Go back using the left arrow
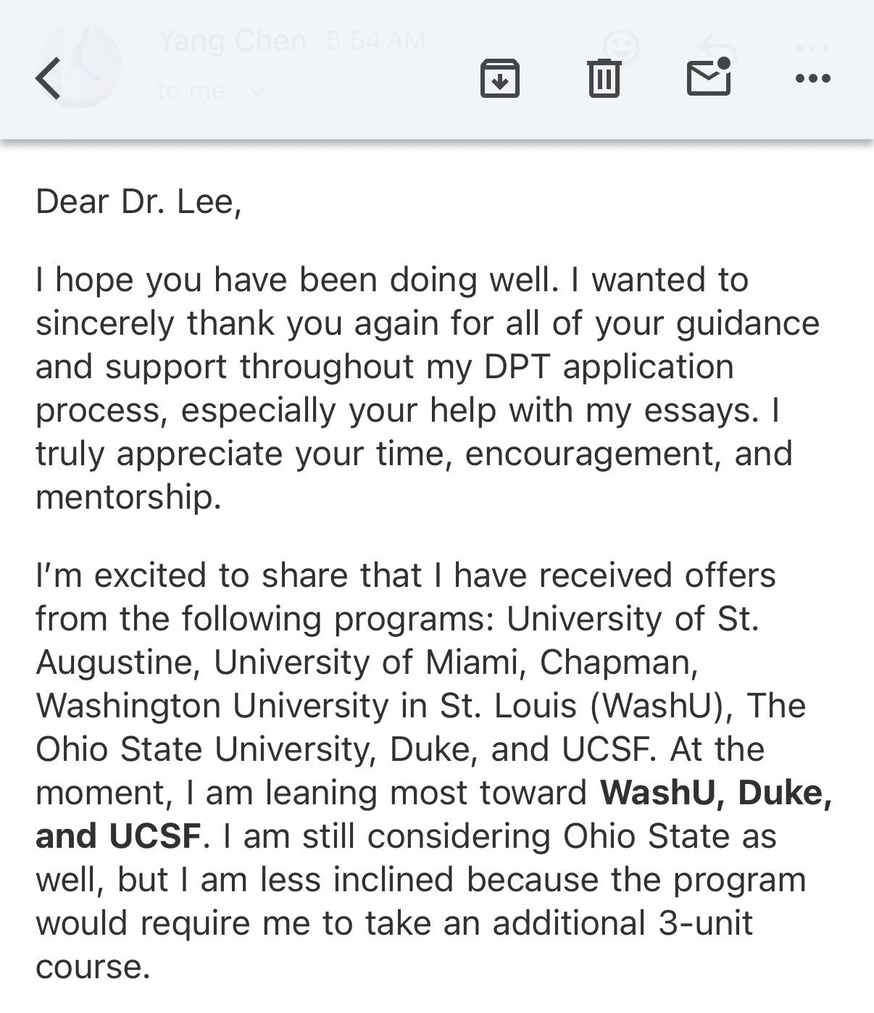This screenshot has height=1013, width=874. point(48,78)
